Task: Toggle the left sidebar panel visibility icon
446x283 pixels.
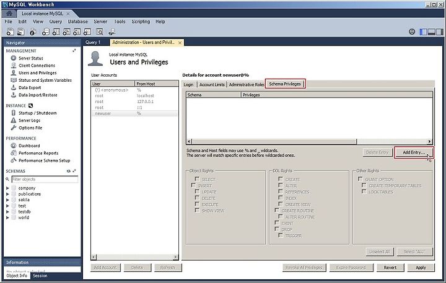Action: [423, 32]
